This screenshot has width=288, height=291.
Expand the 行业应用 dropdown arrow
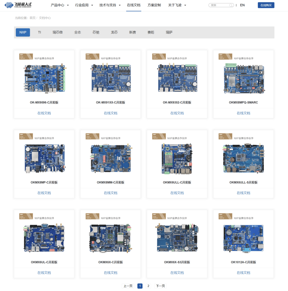tap(92, 5)
